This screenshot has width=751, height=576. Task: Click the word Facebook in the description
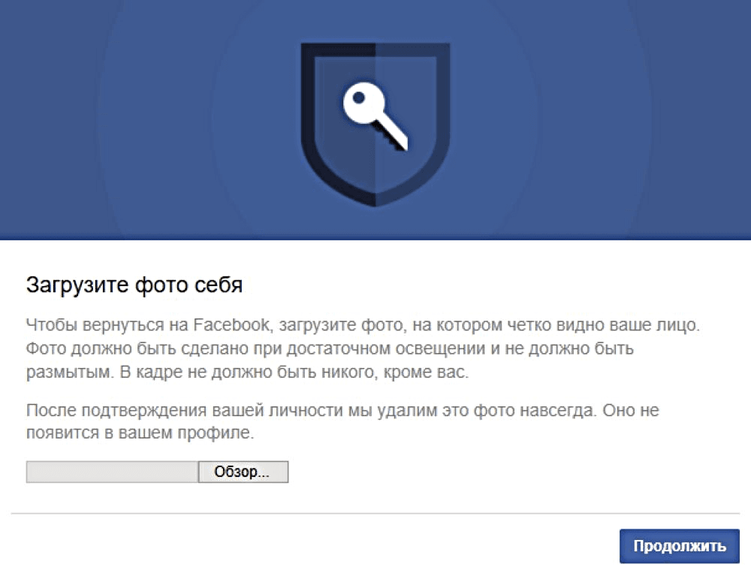[x=232, y=325]
